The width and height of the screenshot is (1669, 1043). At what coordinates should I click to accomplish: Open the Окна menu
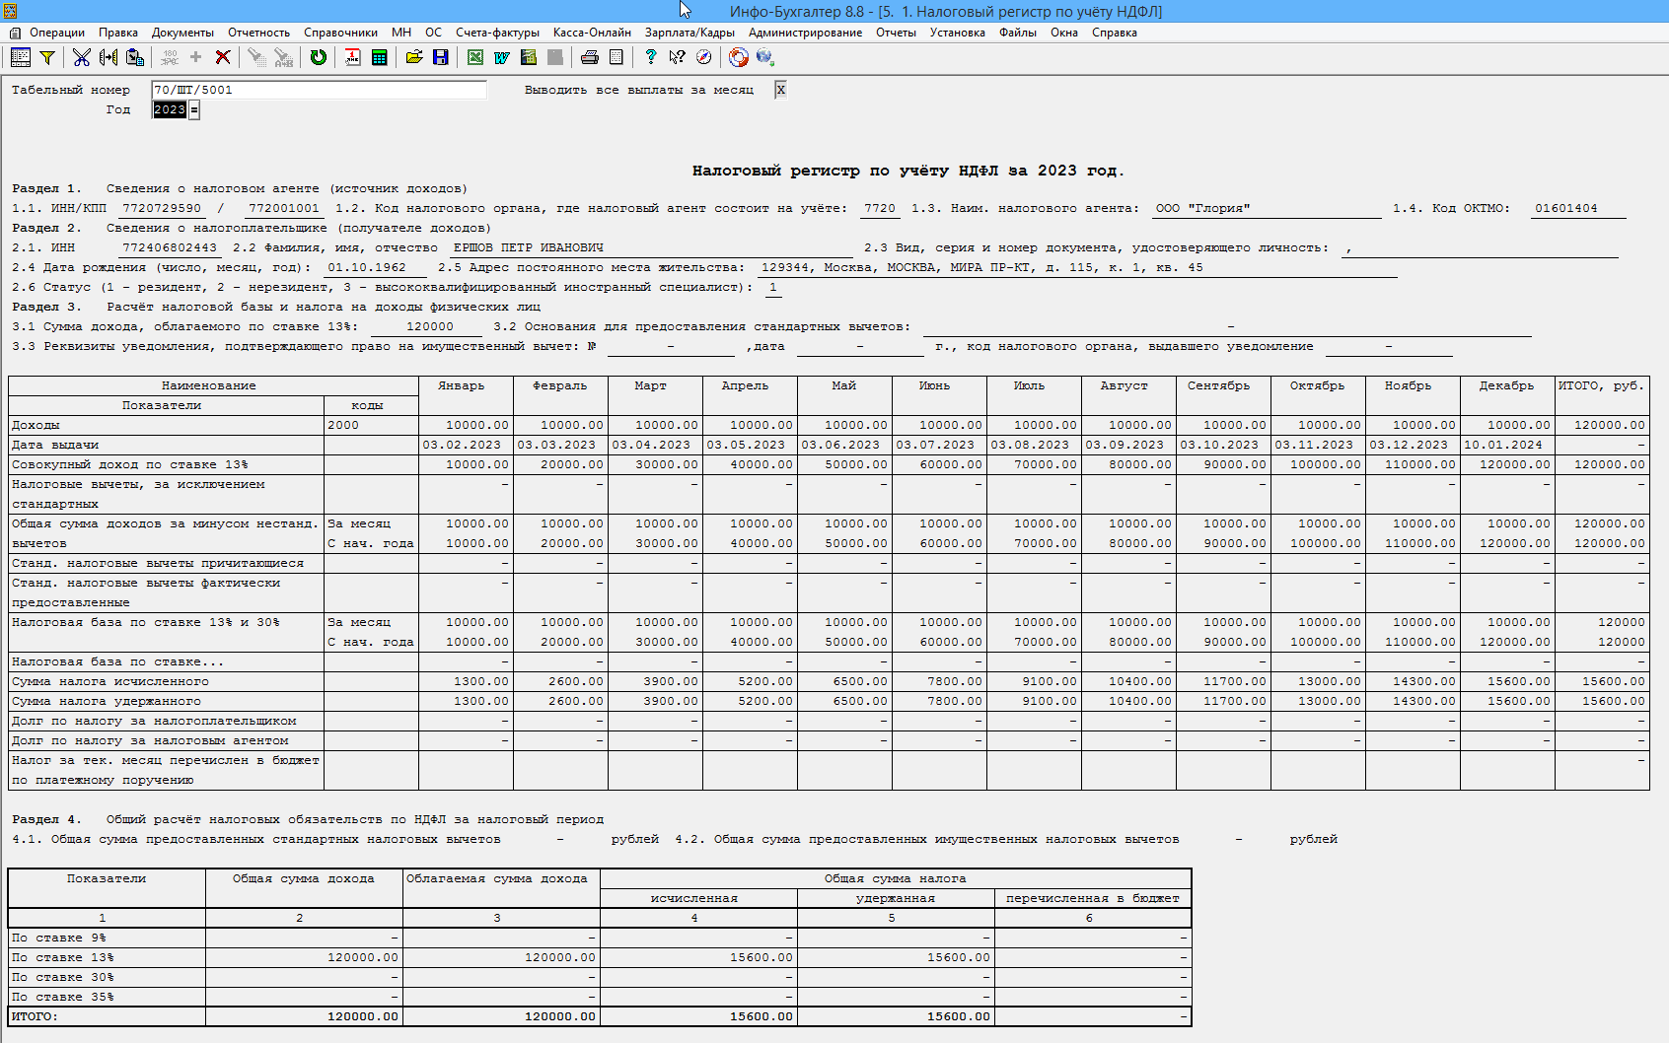(x=1064, y=33)
